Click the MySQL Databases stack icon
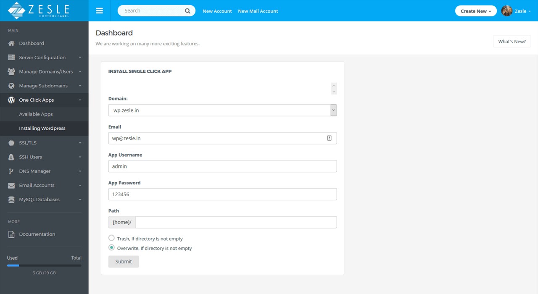This screenshot has height=294, width=538. click(11, 199)
